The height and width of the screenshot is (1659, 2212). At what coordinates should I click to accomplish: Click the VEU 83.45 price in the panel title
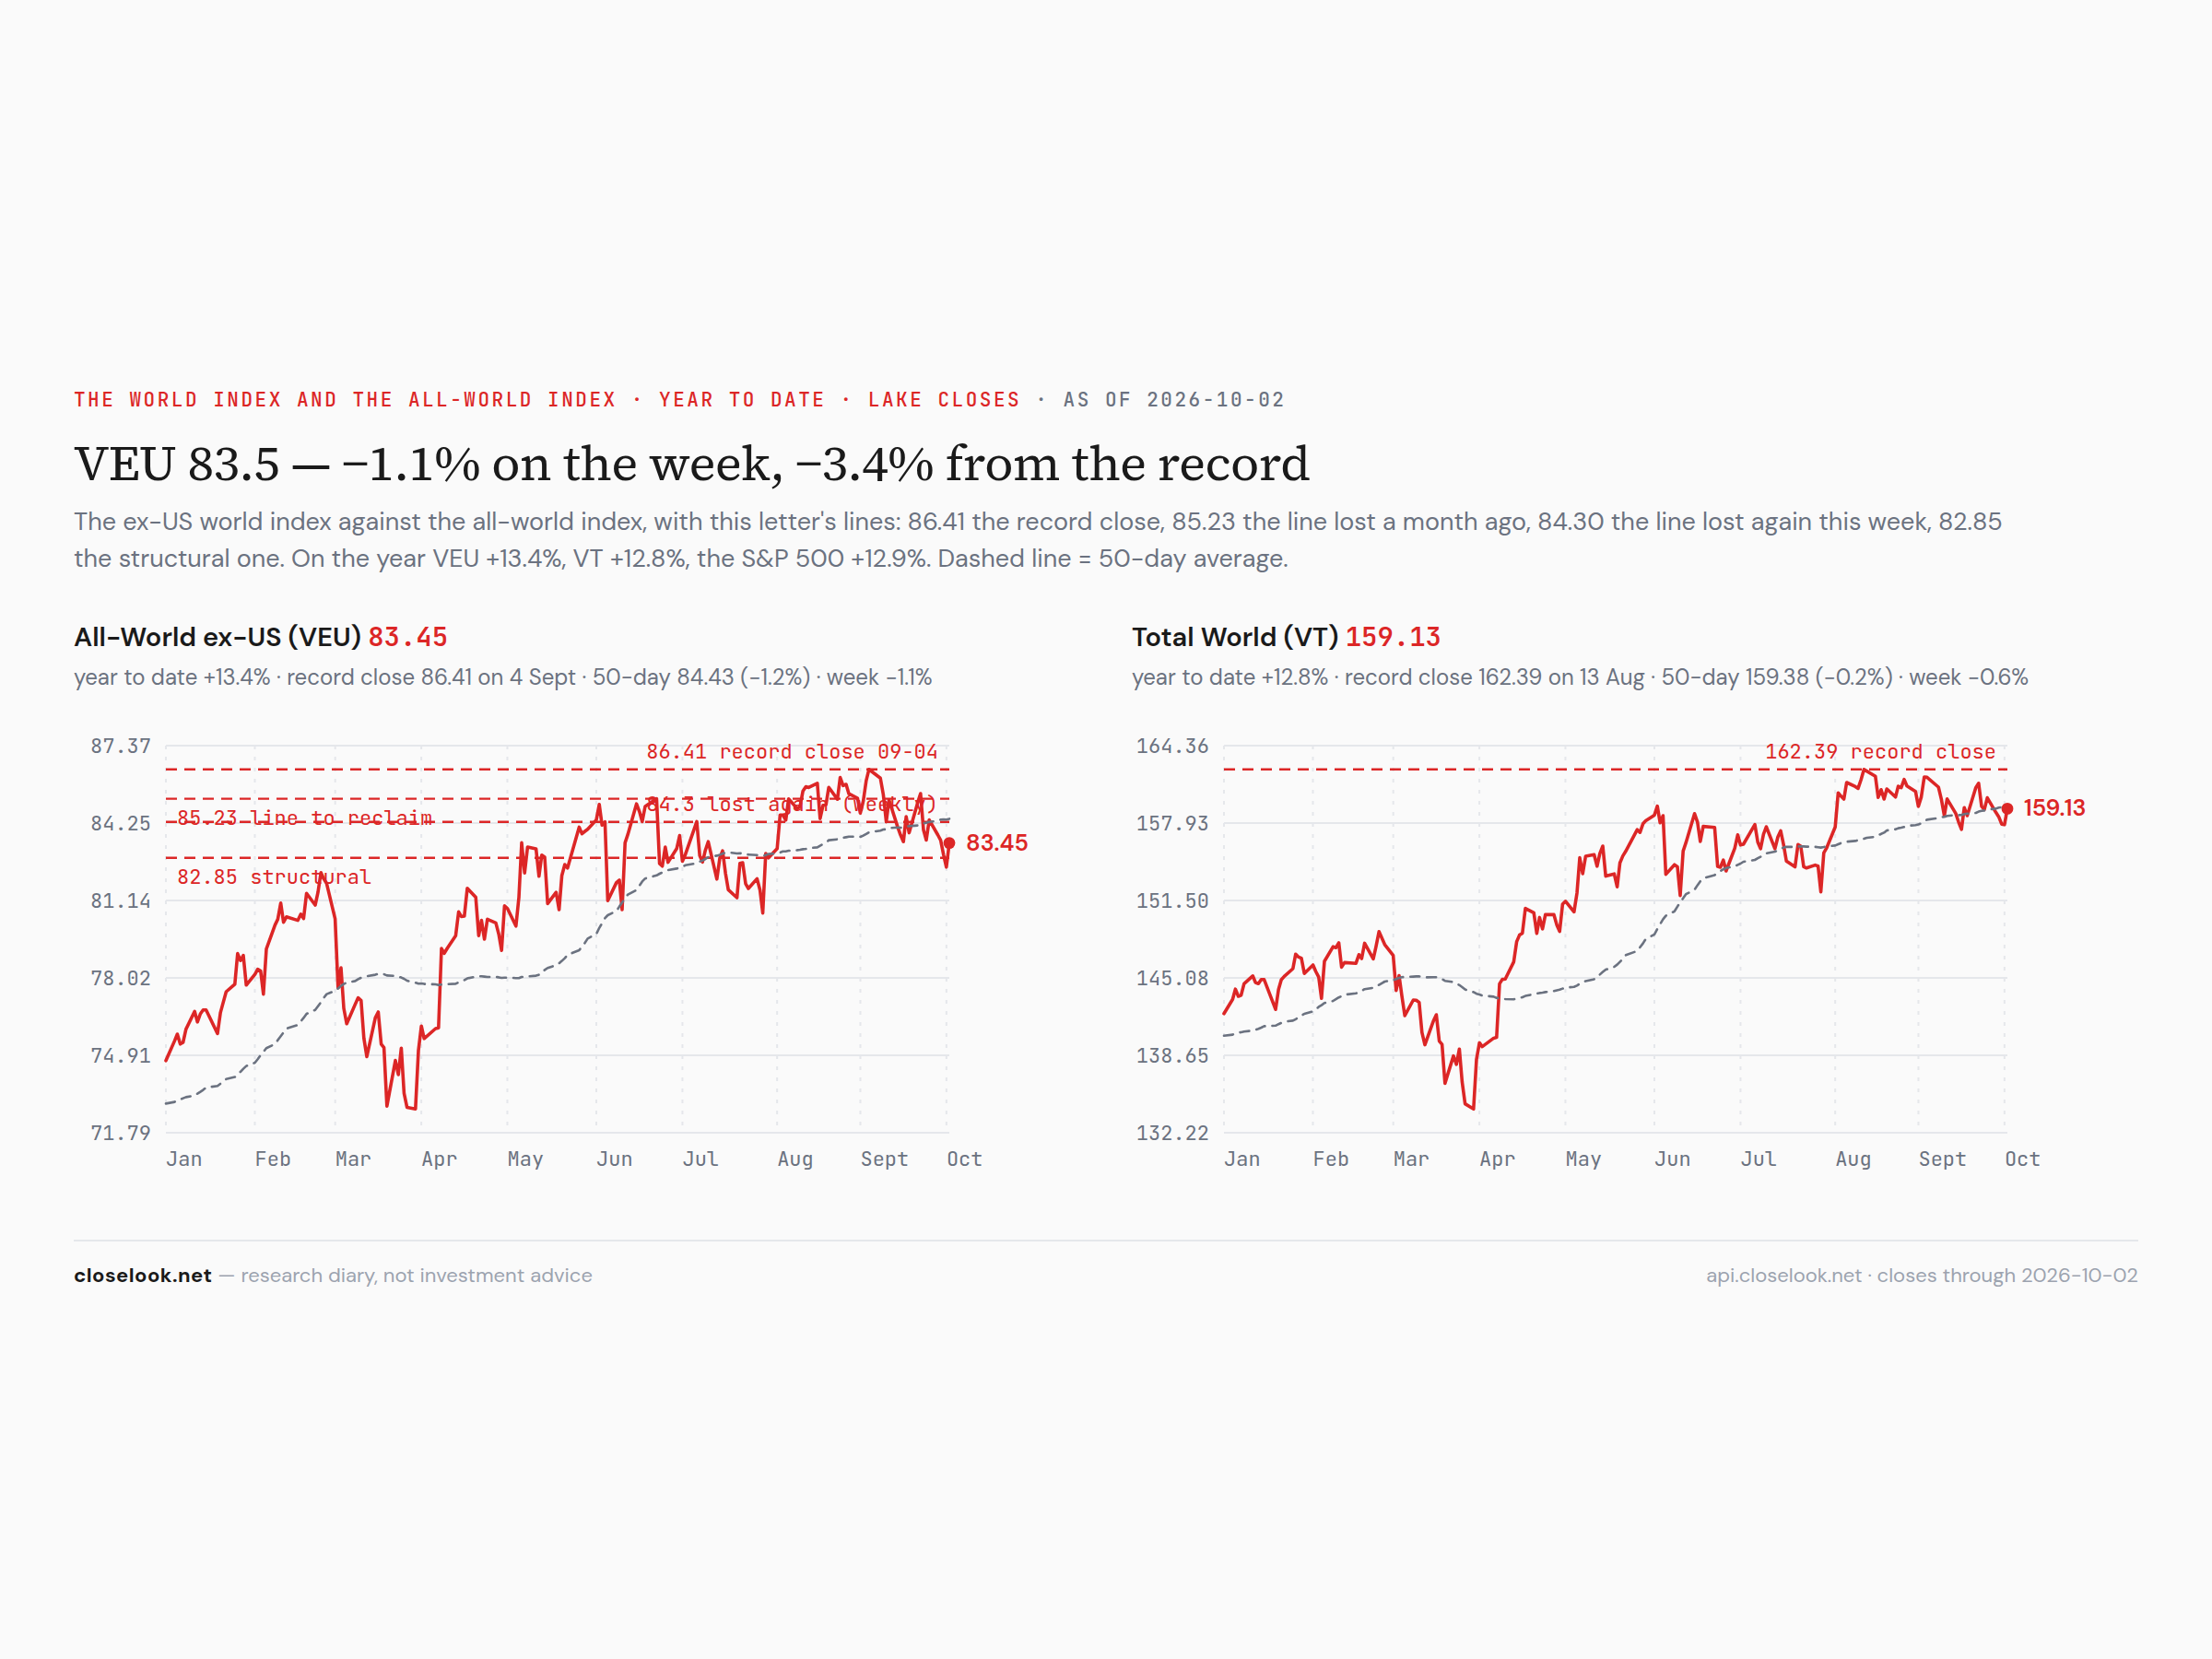coord(408,637)
